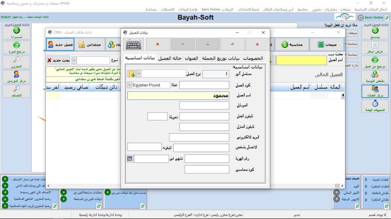Click inside the اسم العميل field showing محمود

[178, 96]
